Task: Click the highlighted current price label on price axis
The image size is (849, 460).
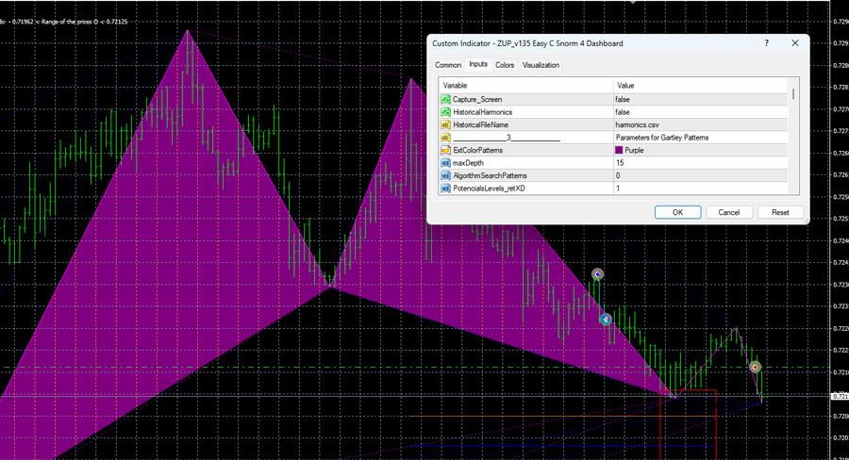Action: (840, 397)
